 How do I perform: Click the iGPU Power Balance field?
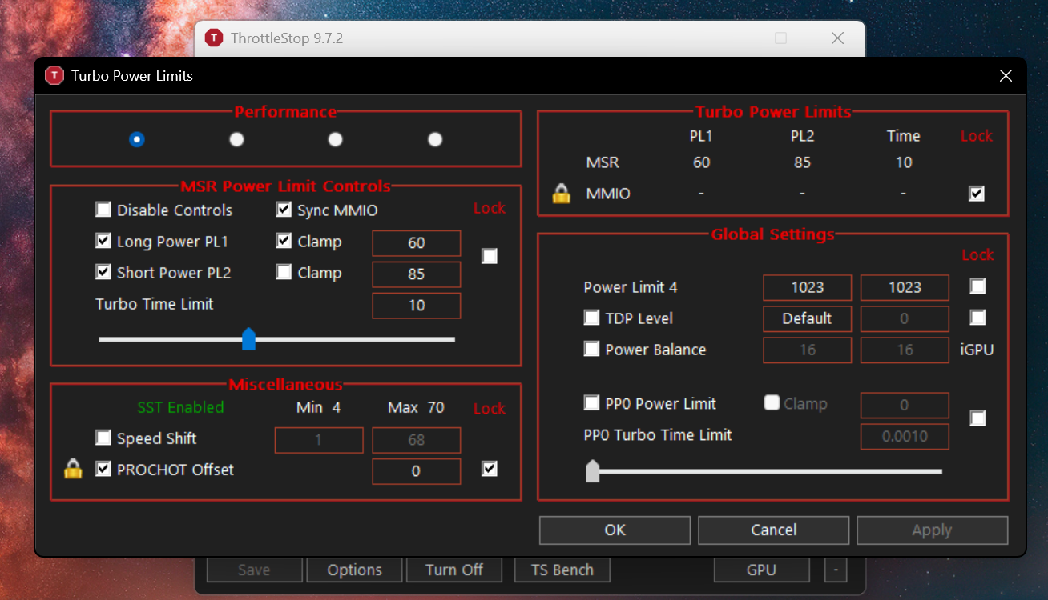pos(905,350)
